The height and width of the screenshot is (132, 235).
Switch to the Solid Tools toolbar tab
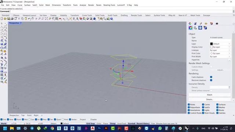pyautogui.click(x=100, y=15)
